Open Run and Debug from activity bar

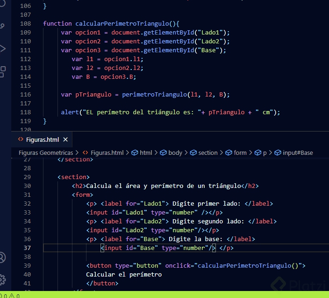pos(2,49)
